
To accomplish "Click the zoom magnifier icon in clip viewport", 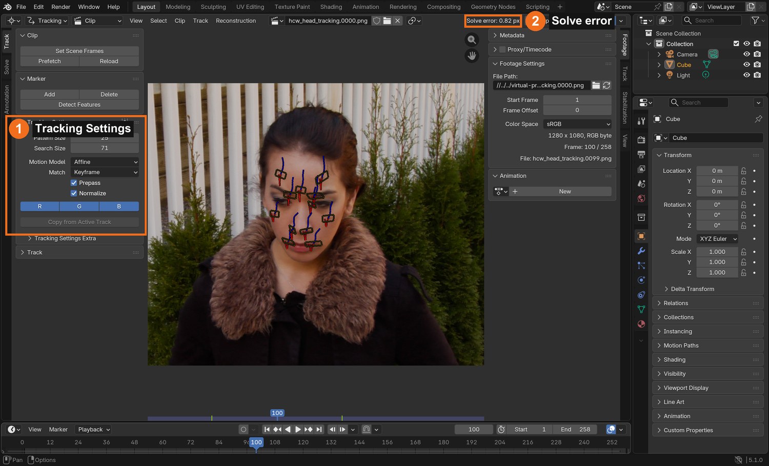I will coord(472,39).
